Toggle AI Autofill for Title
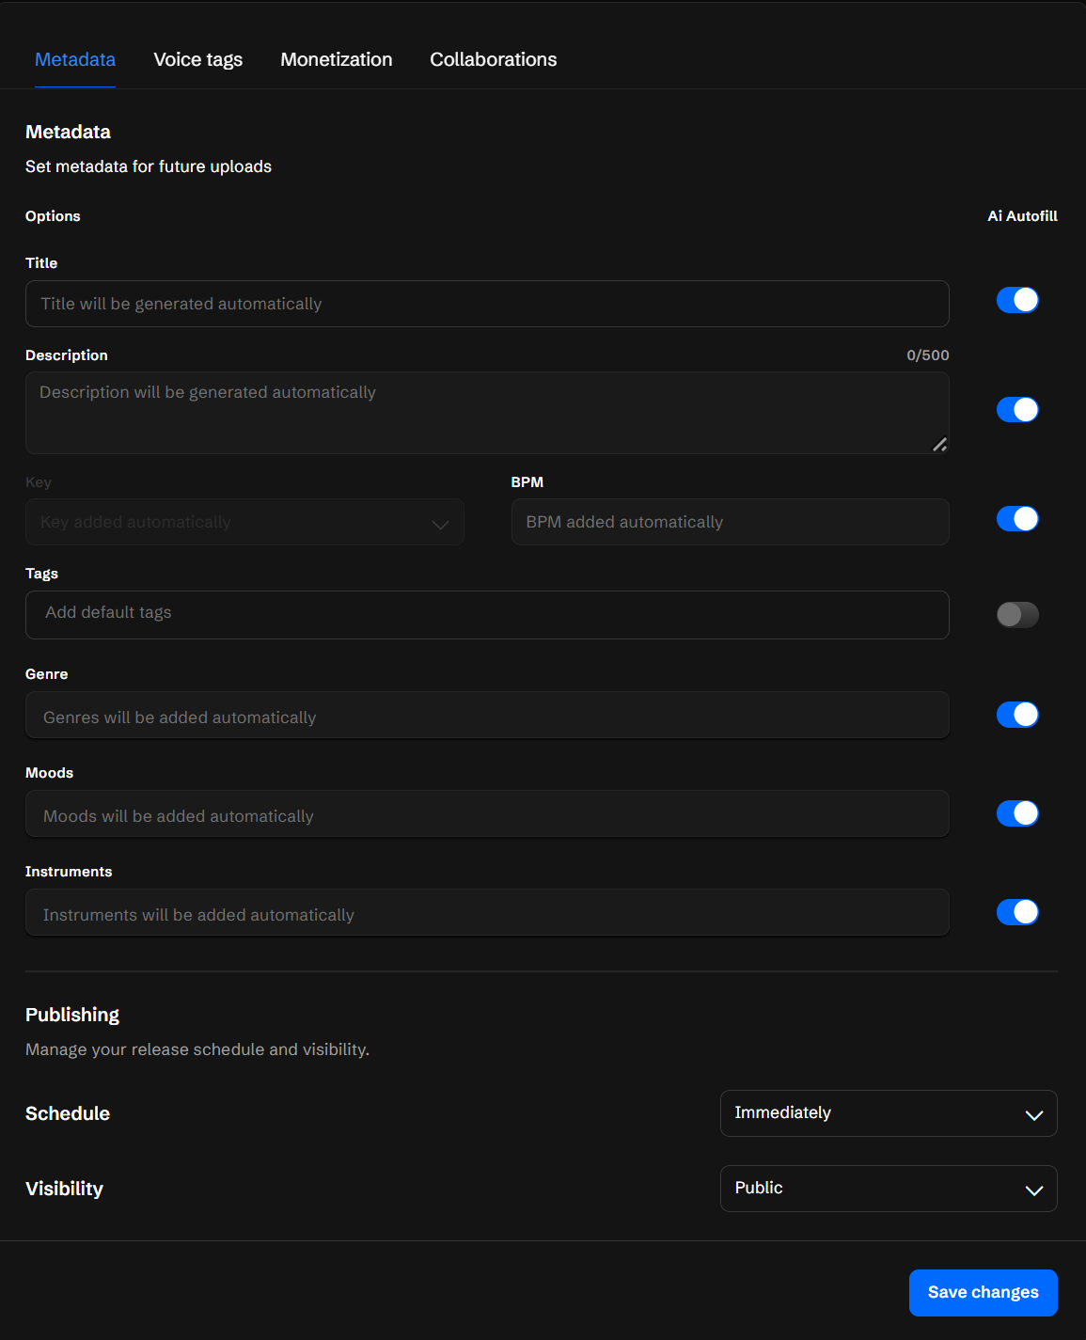 point(1017,300)
